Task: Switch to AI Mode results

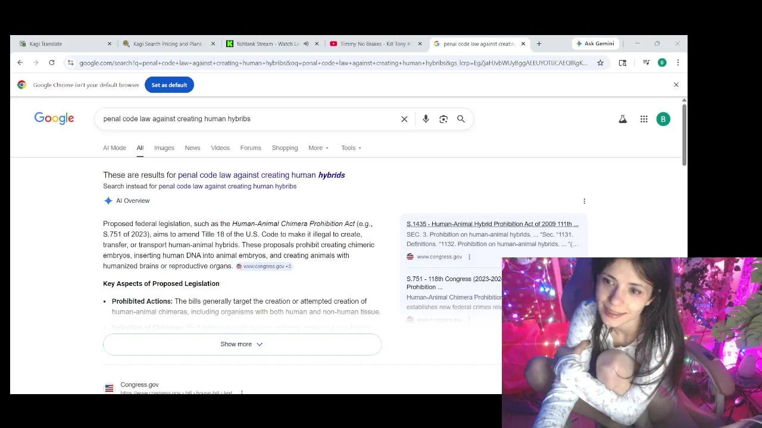Action: [x=114, y=148]
